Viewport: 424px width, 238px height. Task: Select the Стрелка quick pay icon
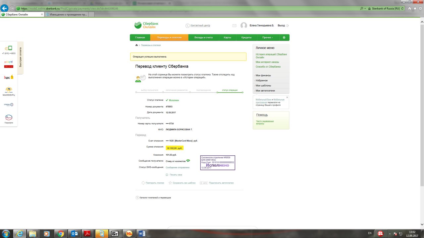[9, 104]
